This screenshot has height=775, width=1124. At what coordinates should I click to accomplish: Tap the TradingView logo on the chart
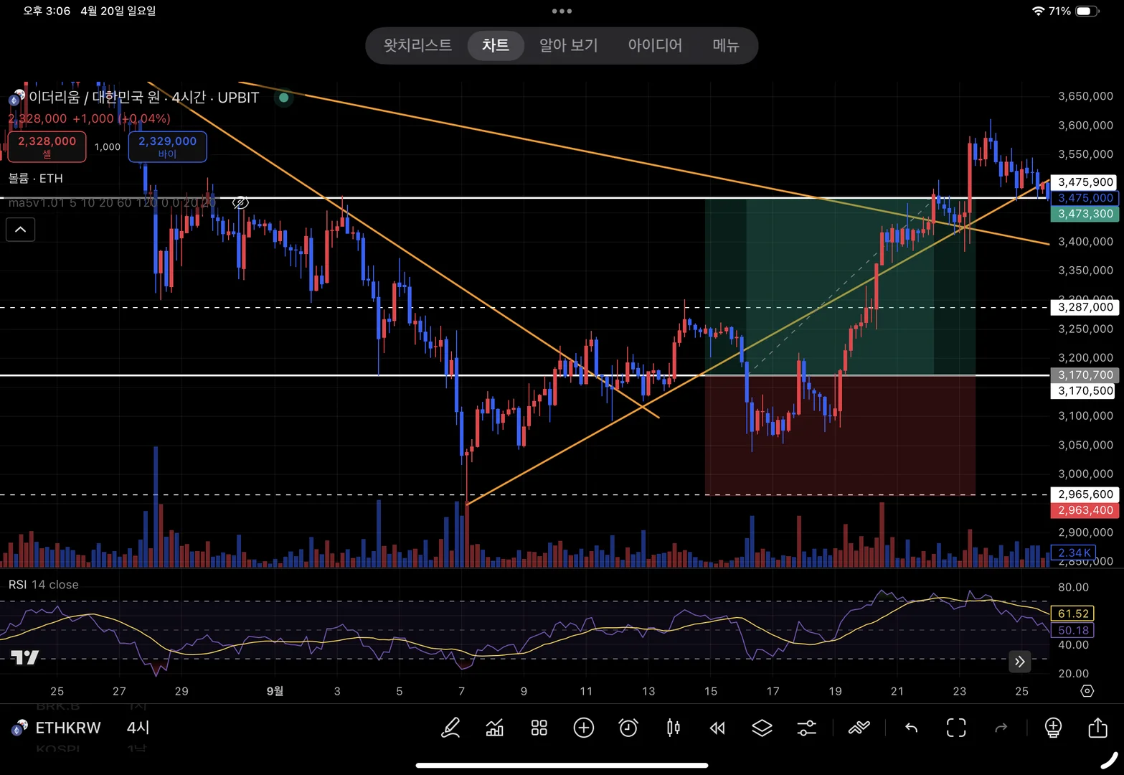[24, 657]
